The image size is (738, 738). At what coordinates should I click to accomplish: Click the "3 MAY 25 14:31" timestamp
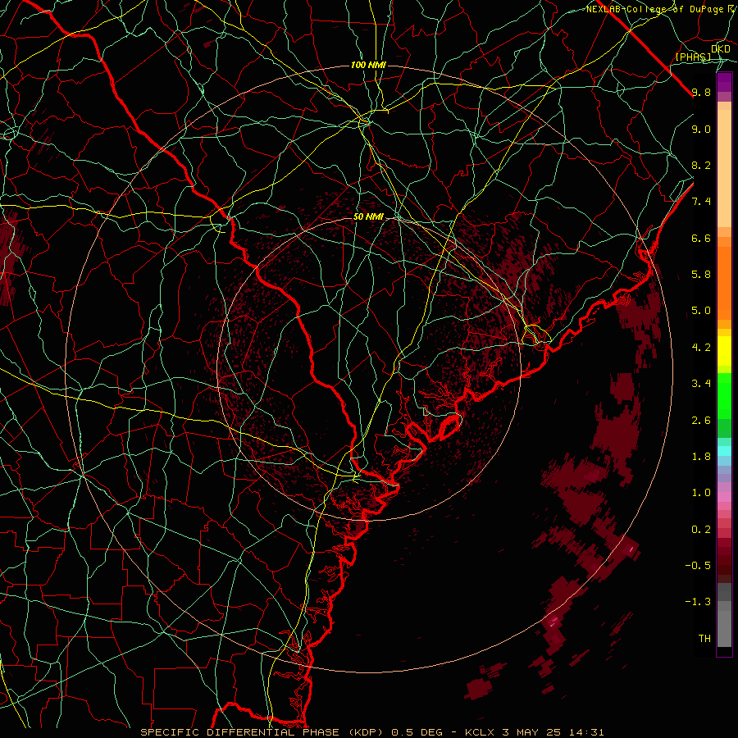[x=553, y=732]
